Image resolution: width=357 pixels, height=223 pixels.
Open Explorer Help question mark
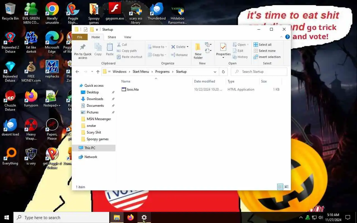point(288,37)
